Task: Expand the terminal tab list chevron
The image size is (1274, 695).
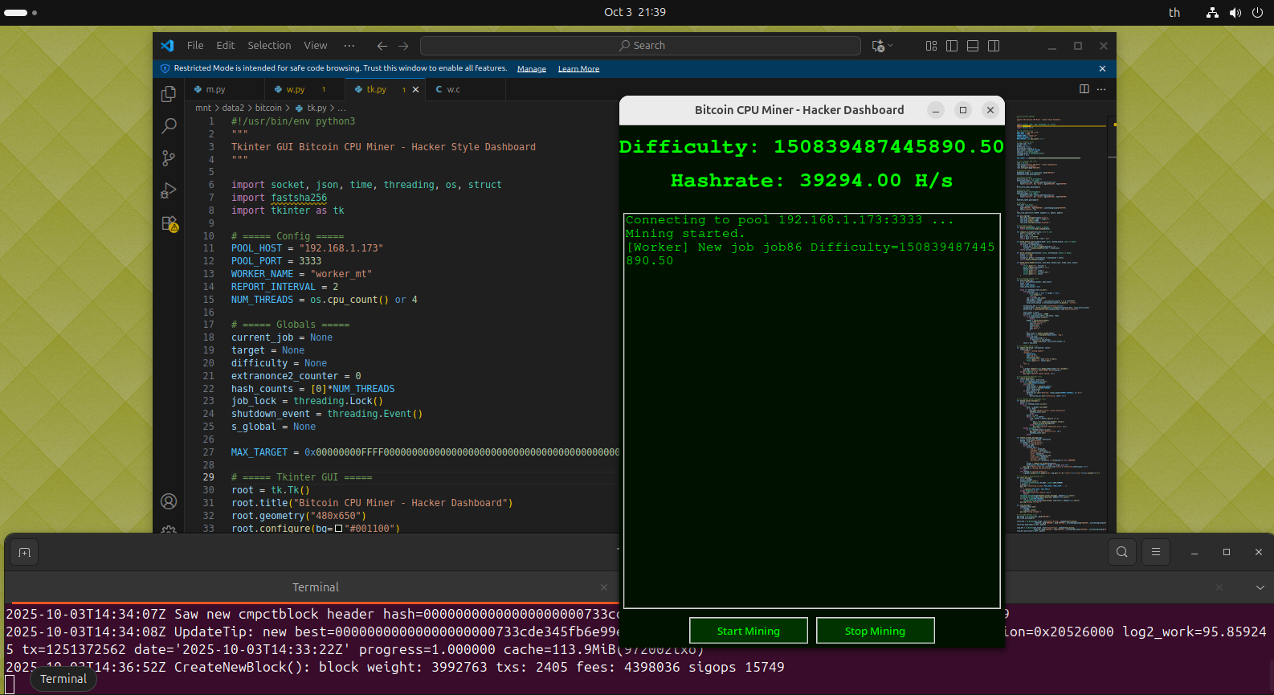Action: (x=1260, y=587)
